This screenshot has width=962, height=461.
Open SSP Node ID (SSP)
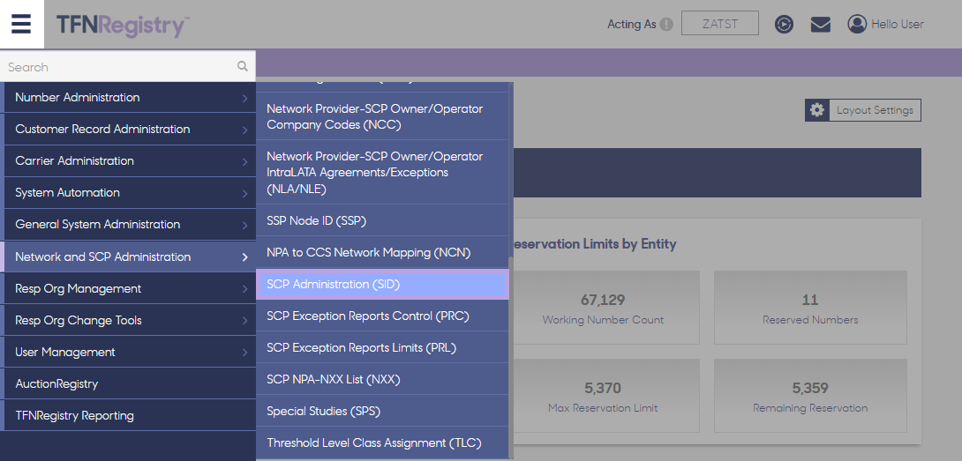[382, 220]
